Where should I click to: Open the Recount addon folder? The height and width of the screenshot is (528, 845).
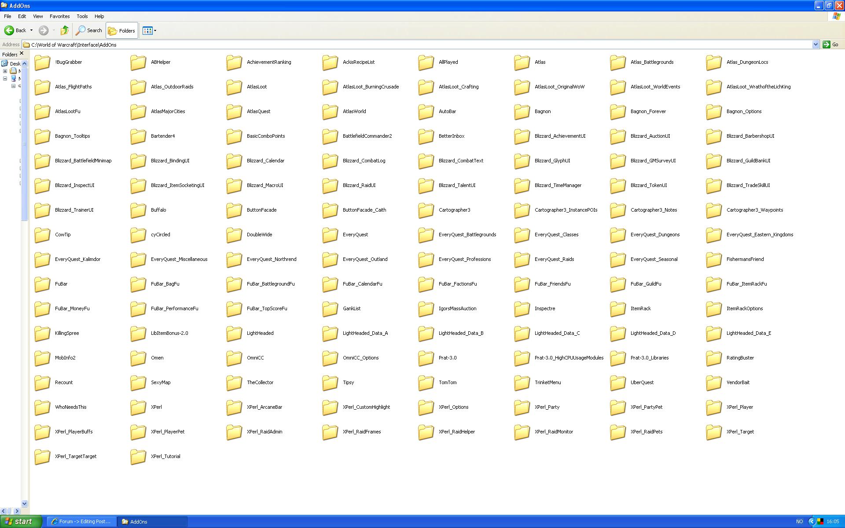pyautogui.click(x=43, y=383)
